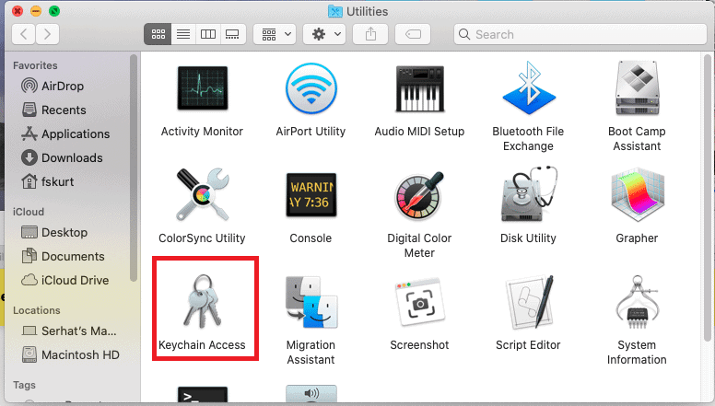Click the main file area scrollbar

point(708,196)
